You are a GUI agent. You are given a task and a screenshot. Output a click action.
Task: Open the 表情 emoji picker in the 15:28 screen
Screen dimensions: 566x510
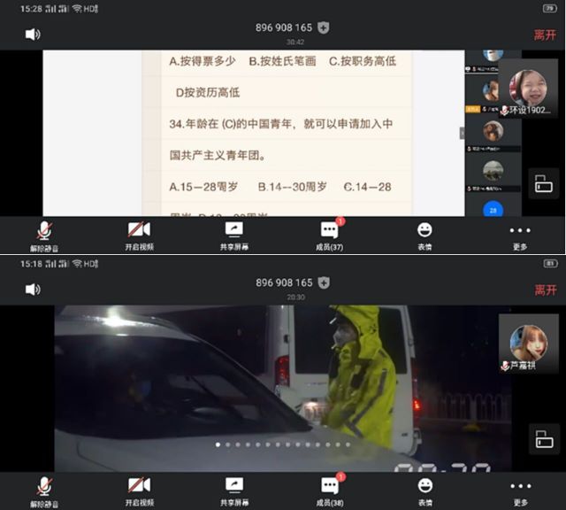pos(424,236)
